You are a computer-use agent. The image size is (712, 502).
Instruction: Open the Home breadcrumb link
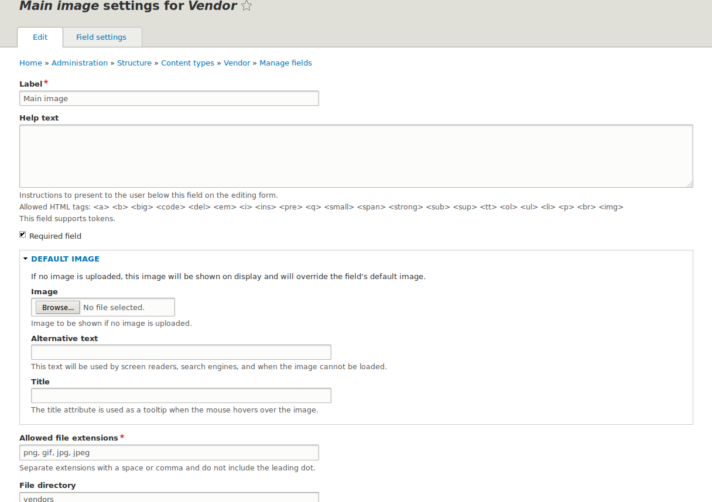[30, 63]
